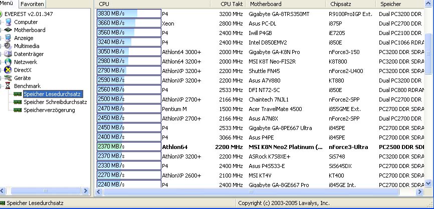Click results list horizontal scrollbar right arrow

[x=419, y=191]
